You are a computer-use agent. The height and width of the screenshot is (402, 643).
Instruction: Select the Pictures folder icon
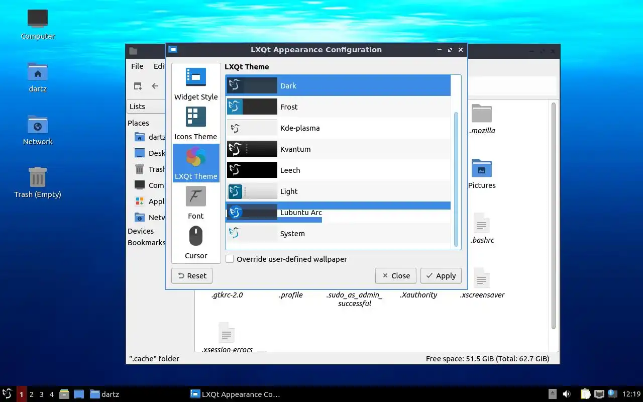[482, 168]
